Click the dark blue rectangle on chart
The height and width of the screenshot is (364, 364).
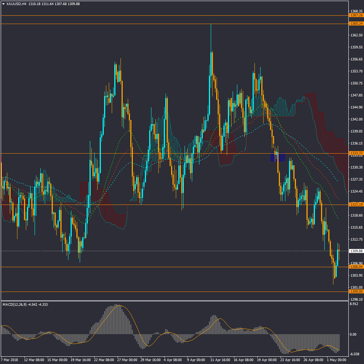point(278,157)
